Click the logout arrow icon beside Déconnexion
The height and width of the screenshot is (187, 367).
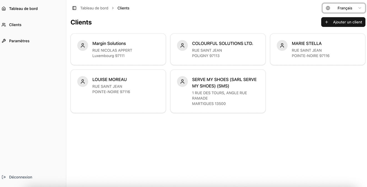click(4, 177)
